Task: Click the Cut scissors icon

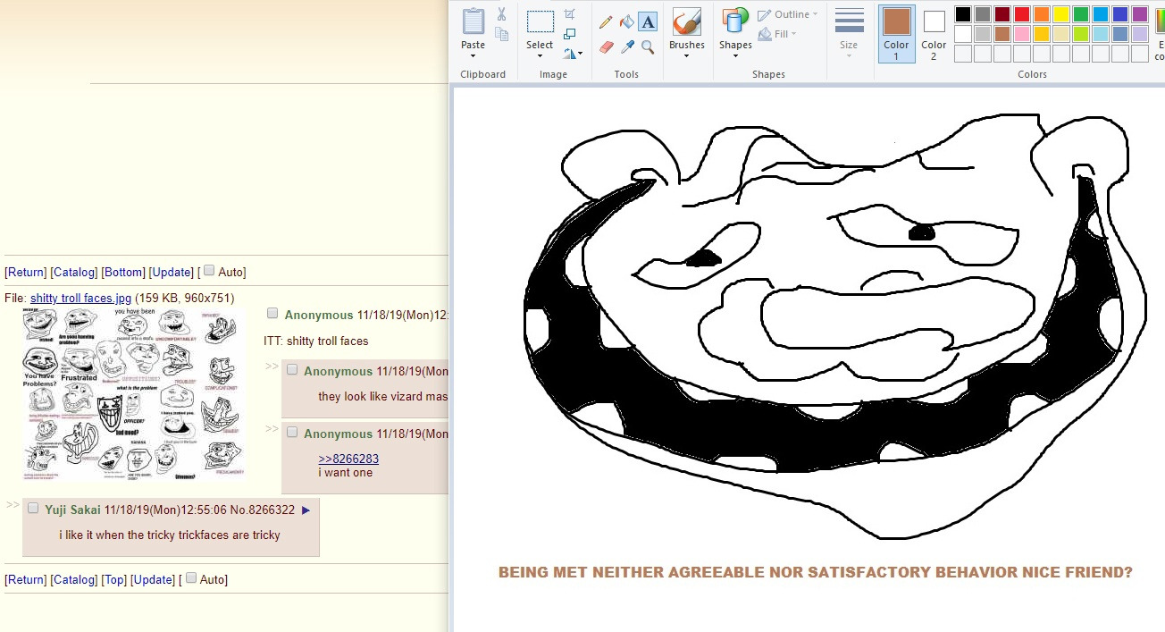Action: 501,14
